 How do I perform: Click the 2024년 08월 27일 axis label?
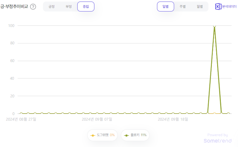pyautogui.click(x=21, y=119)
